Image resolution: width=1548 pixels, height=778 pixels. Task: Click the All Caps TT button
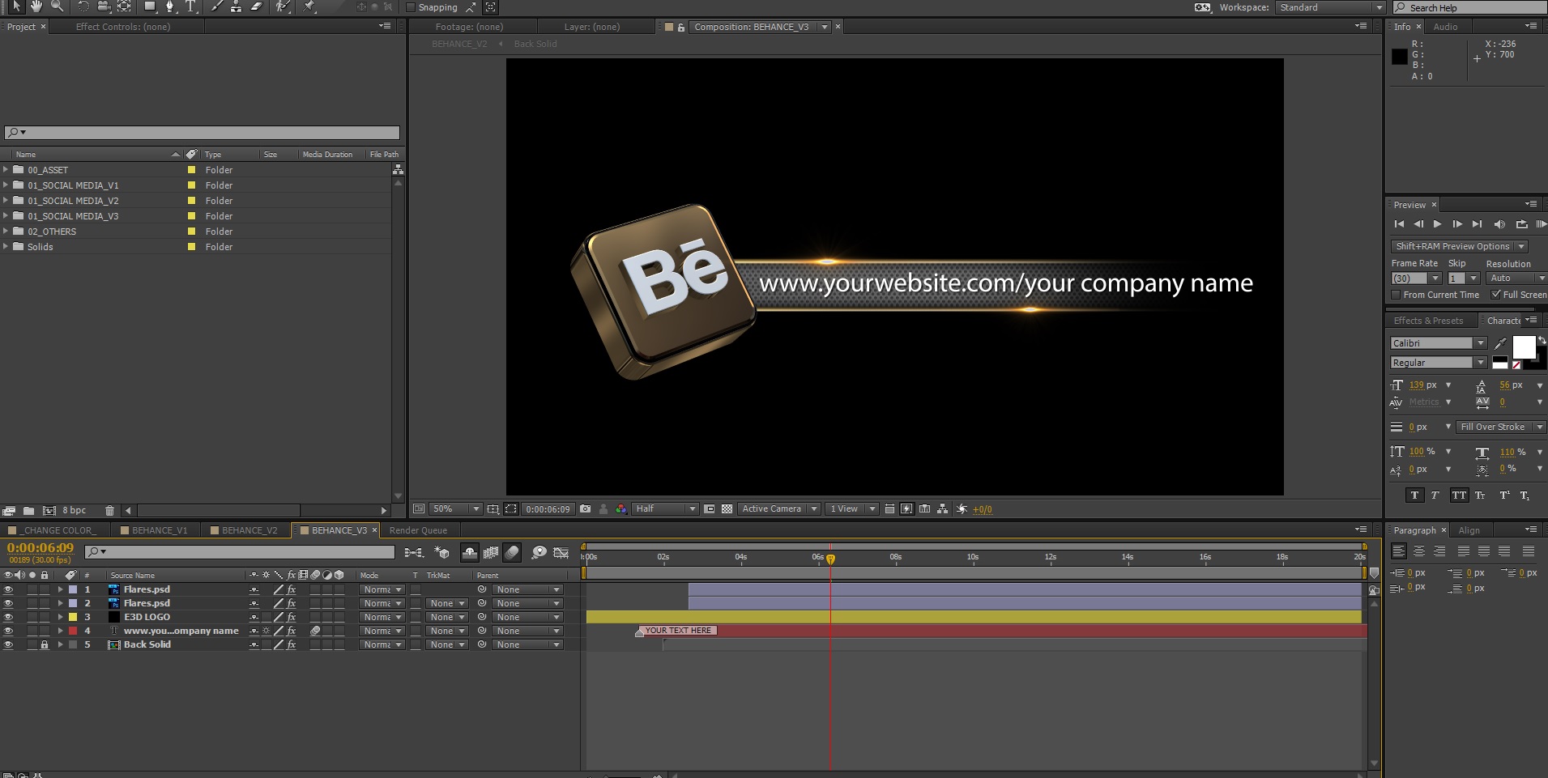(x=1459, y=495)
